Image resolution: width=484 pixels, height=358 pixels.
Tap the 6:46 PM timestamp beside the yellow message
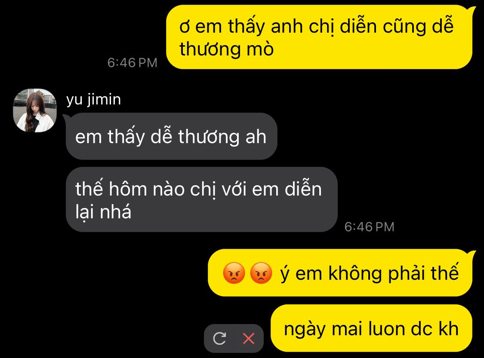132,63
